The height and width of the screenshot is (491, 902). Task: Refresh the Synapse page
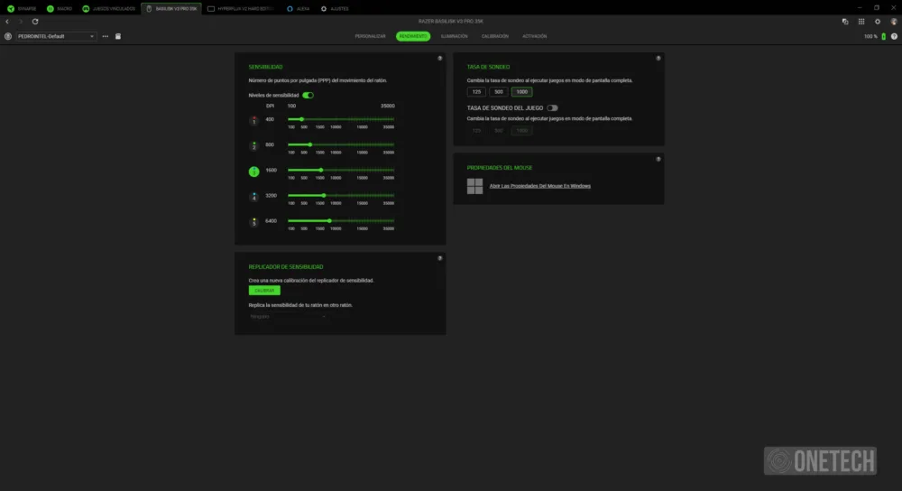pyautogui.click(x=35, y=22)
